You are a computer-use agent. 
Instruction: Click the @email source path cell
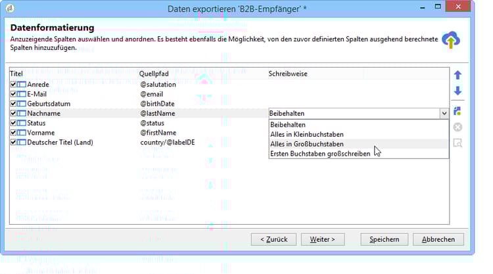pyautogui.click(x=152, y=94)
